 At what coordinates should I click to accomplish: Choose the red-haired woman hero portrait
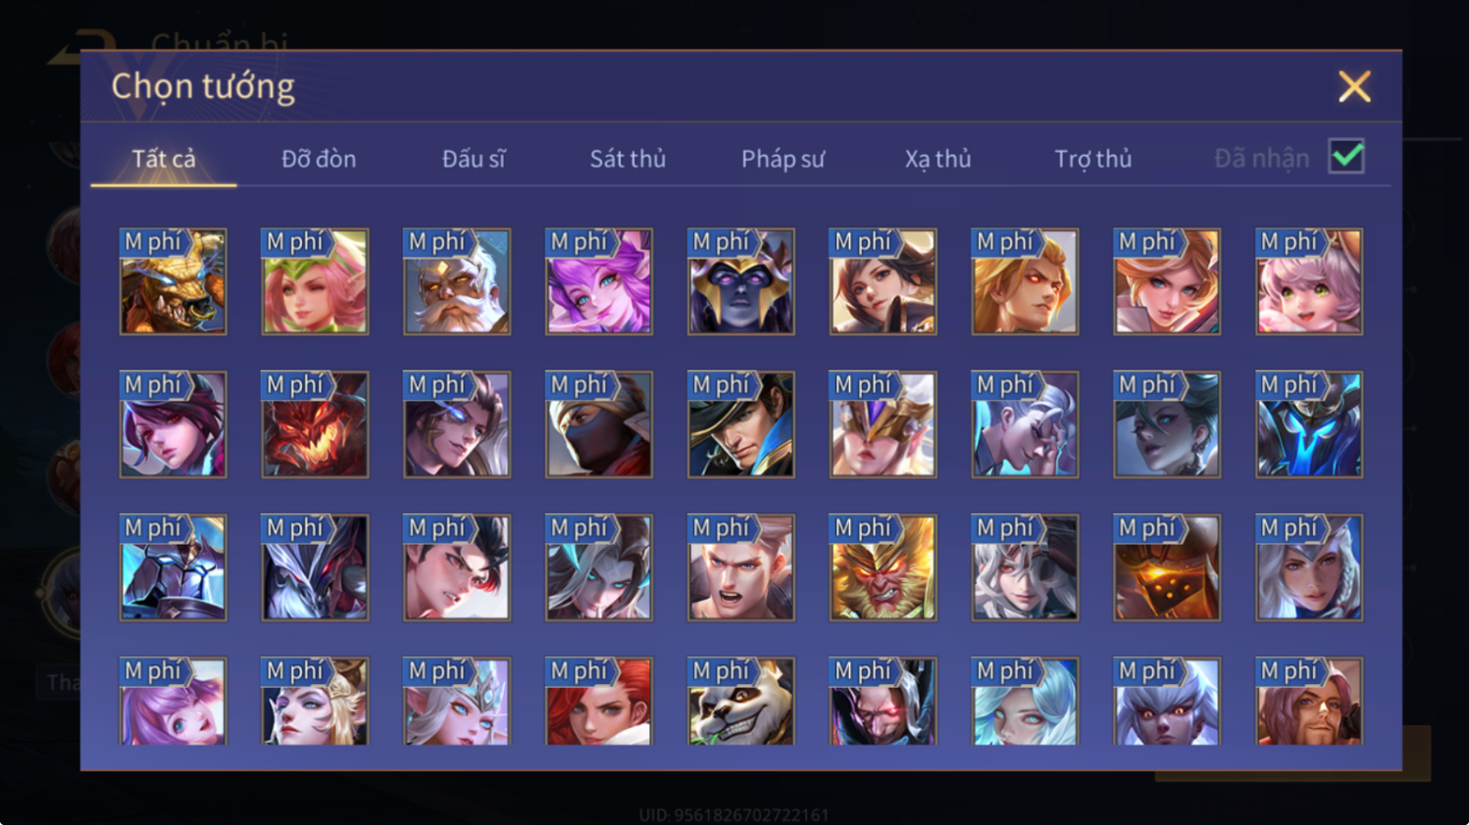click(599, 701)
